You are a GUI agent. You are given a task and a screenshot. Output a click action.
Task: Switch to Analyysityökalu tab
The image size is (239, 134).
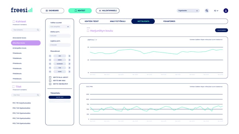(x=118, y=21)
